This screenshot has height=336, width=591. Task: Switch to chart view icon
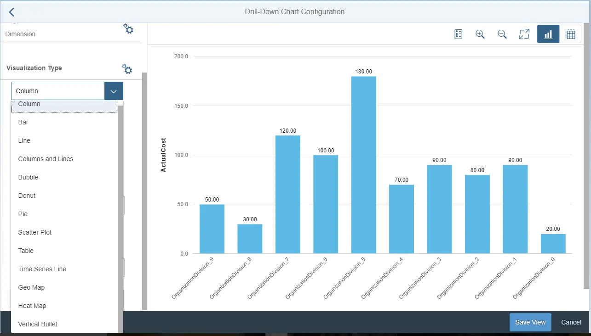click(x=548, y=34)
